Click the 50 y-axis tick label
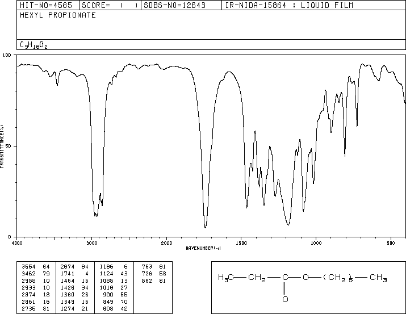The height and width of the screenshot is (314, 406). [9, 146]
